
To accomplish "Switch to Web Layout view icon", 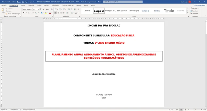I will tap(185, 110).
